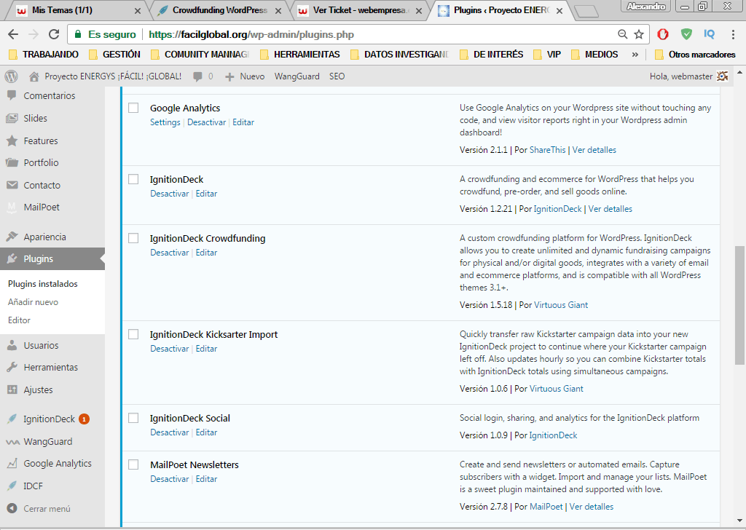Click the Herramientas wrench icon
This screenshot has height=530, width=746.
coord(12,368)
